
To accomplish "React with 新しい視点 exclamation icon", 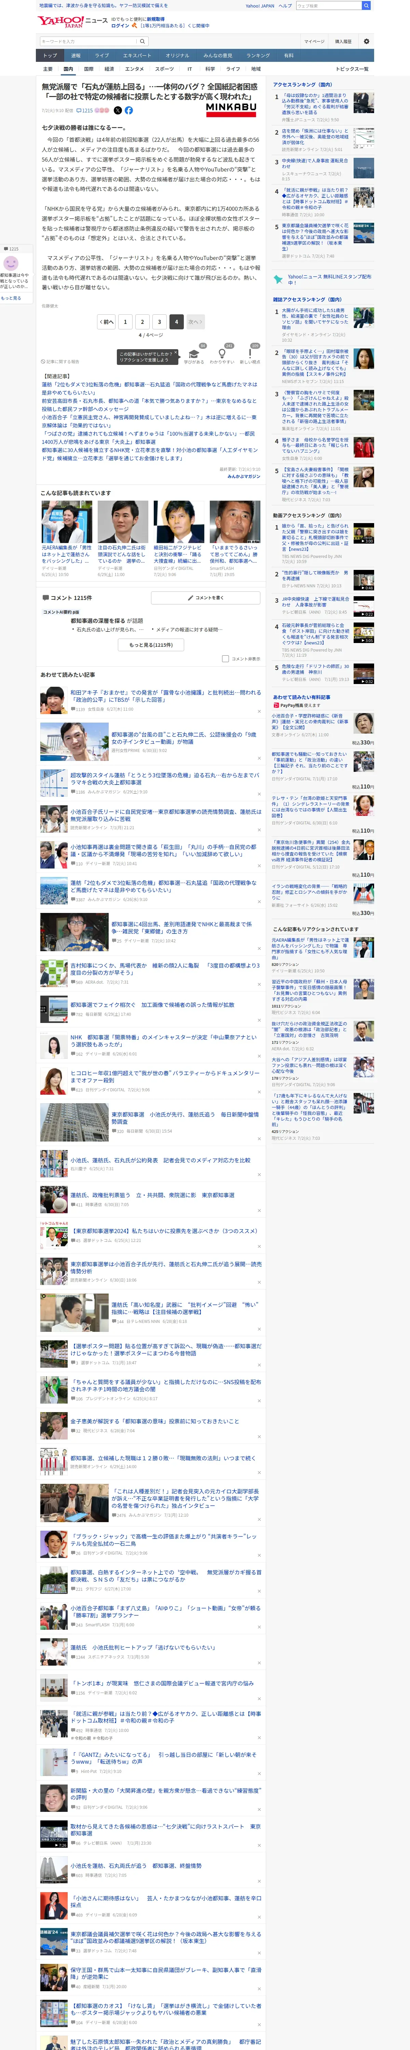I will click(x=250, y=354).
